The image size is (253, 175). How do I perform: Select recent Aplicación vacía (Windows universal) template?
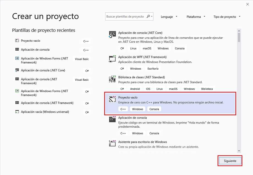click(x=45, y=112)
